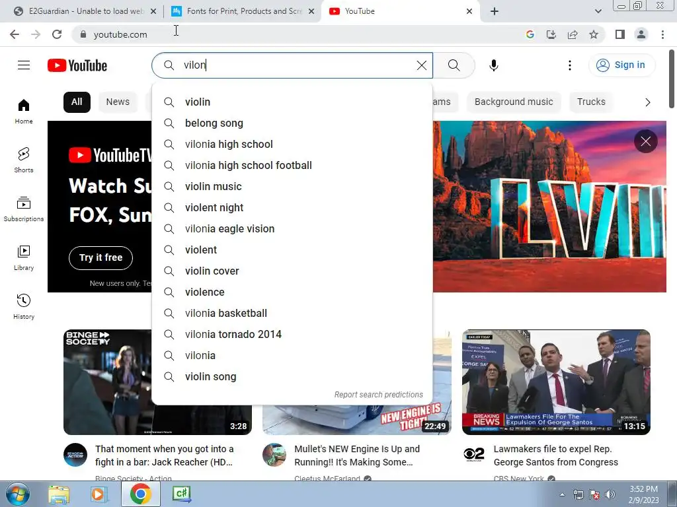Select the All category chip

coord(77,102)
